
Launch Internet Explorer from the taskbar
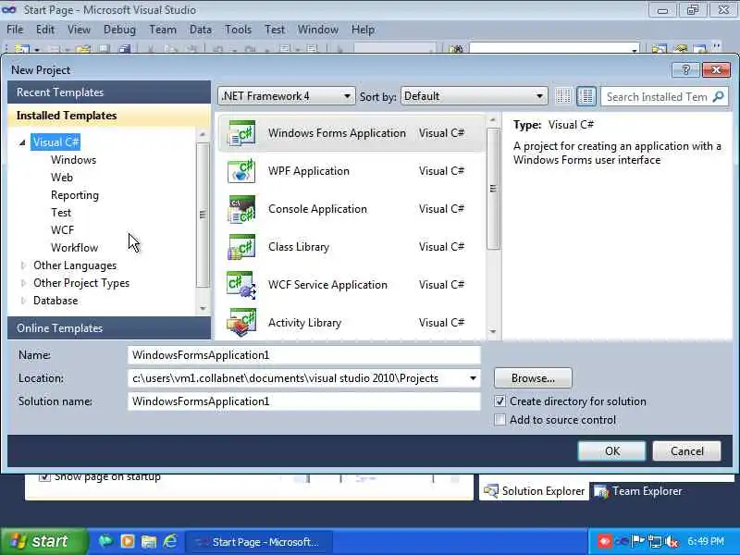170,541
